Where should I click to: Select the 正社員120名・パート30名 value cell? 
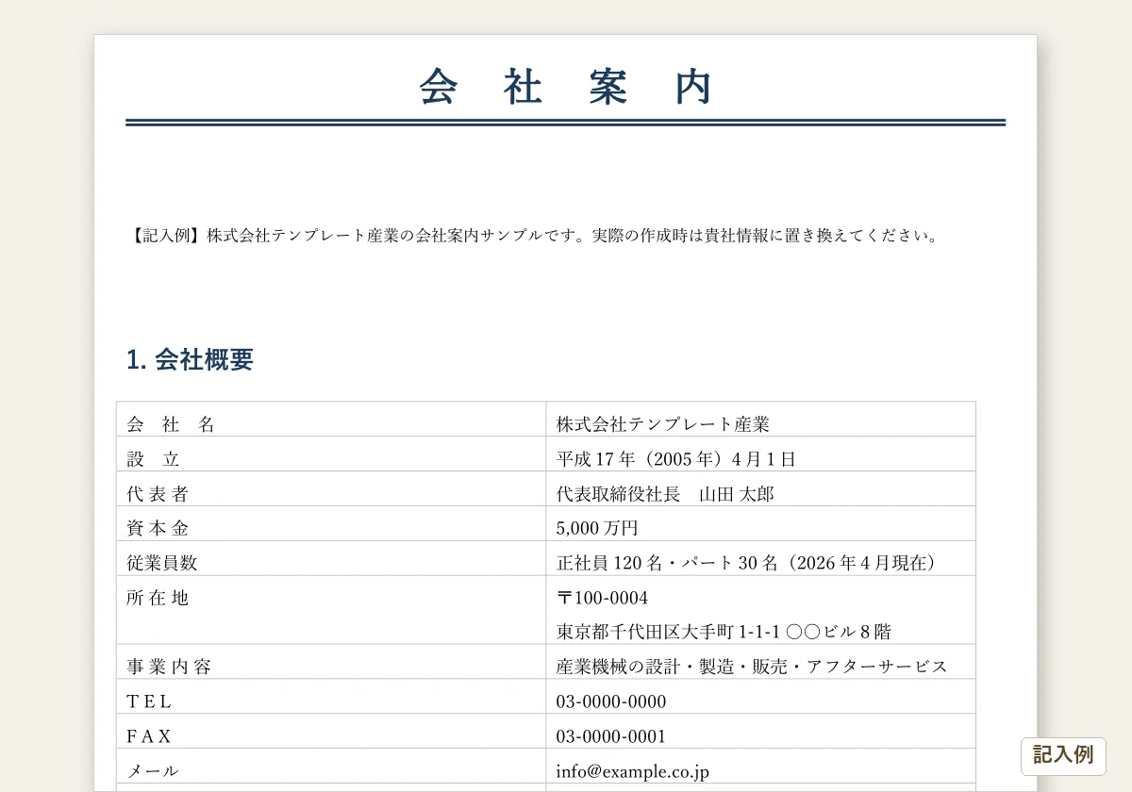pos(760,558)
